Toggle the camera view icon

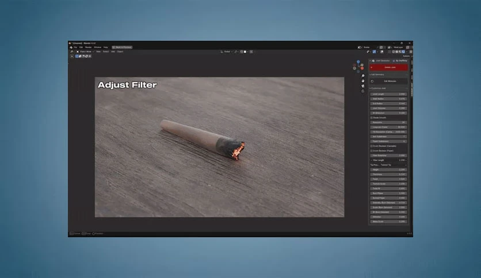[363, 86]
